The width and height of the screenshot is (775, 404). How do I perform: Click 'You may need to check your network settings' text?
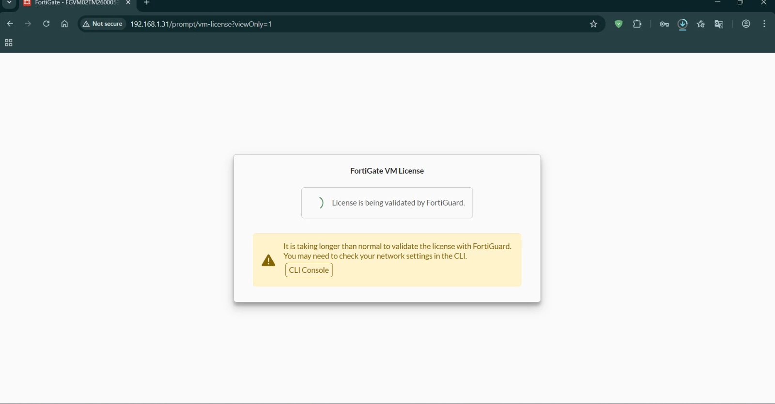pyautogui.click(x=375, y=256)
